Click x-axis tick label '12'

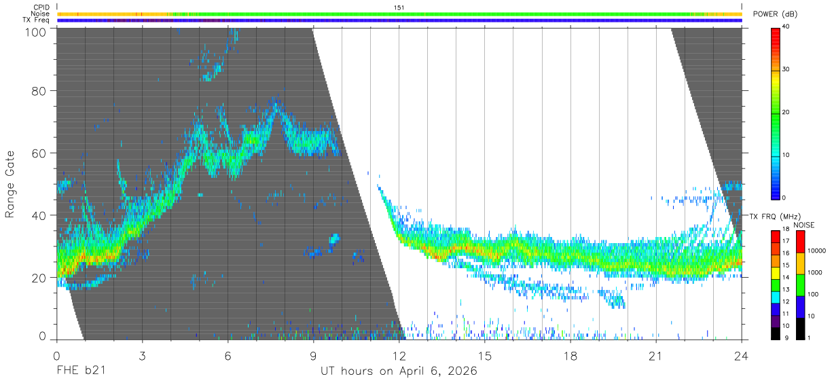pos(399,356)
